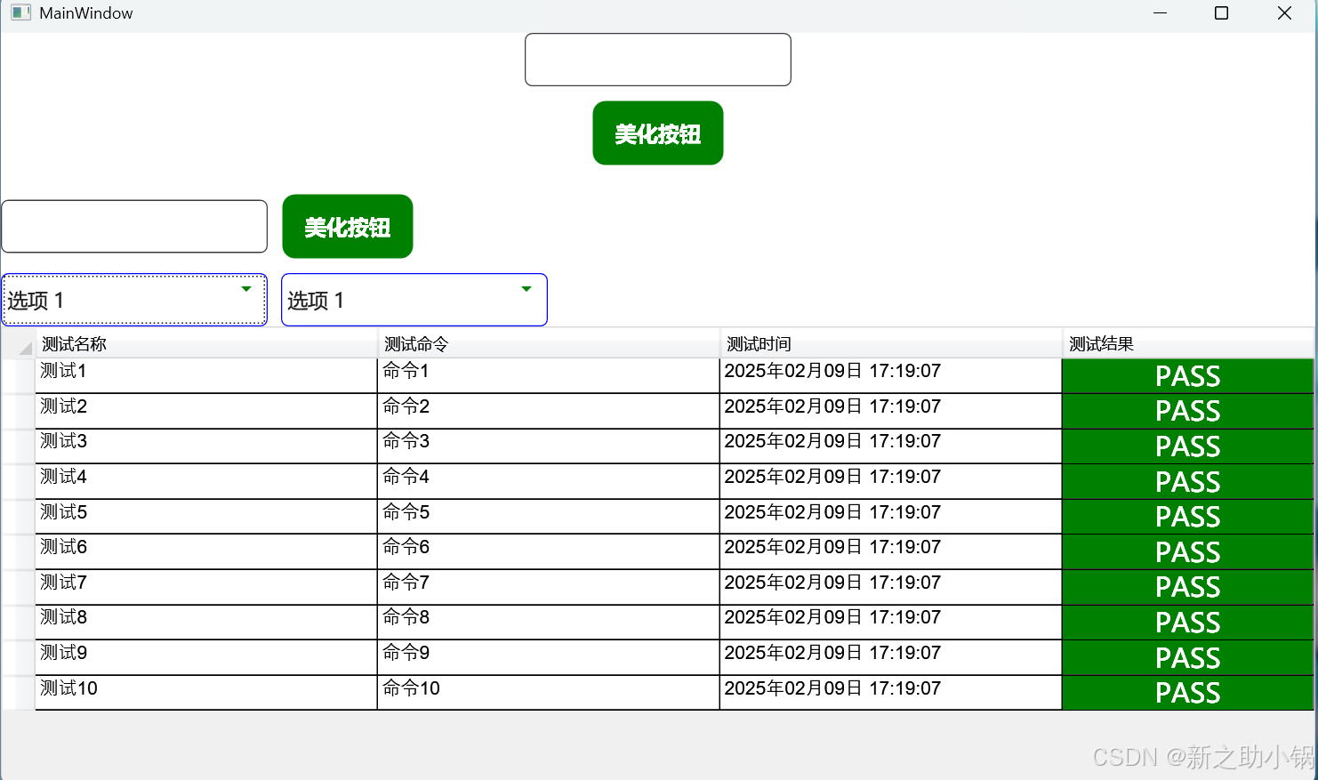Select the row header of the 测试7 row
Screen dimensions: 1318x780
(x=19, y=587)
